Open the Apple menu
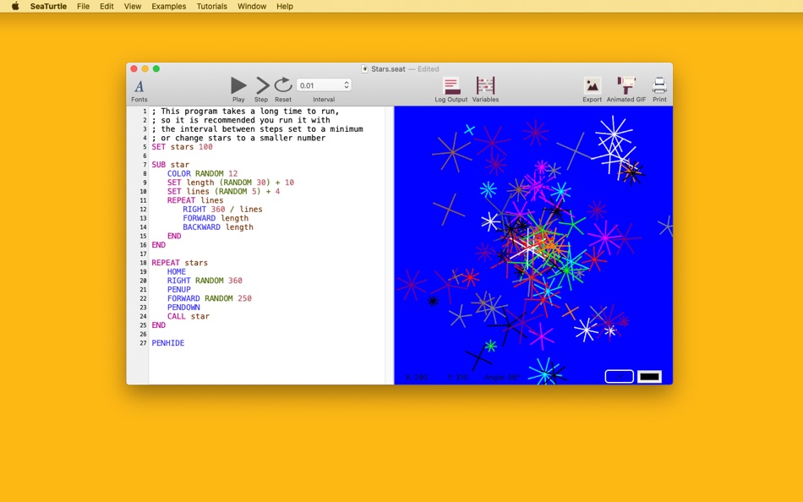The height and width of the screenshot is (502, 803). pyautogui.click(x=15, y=6)
